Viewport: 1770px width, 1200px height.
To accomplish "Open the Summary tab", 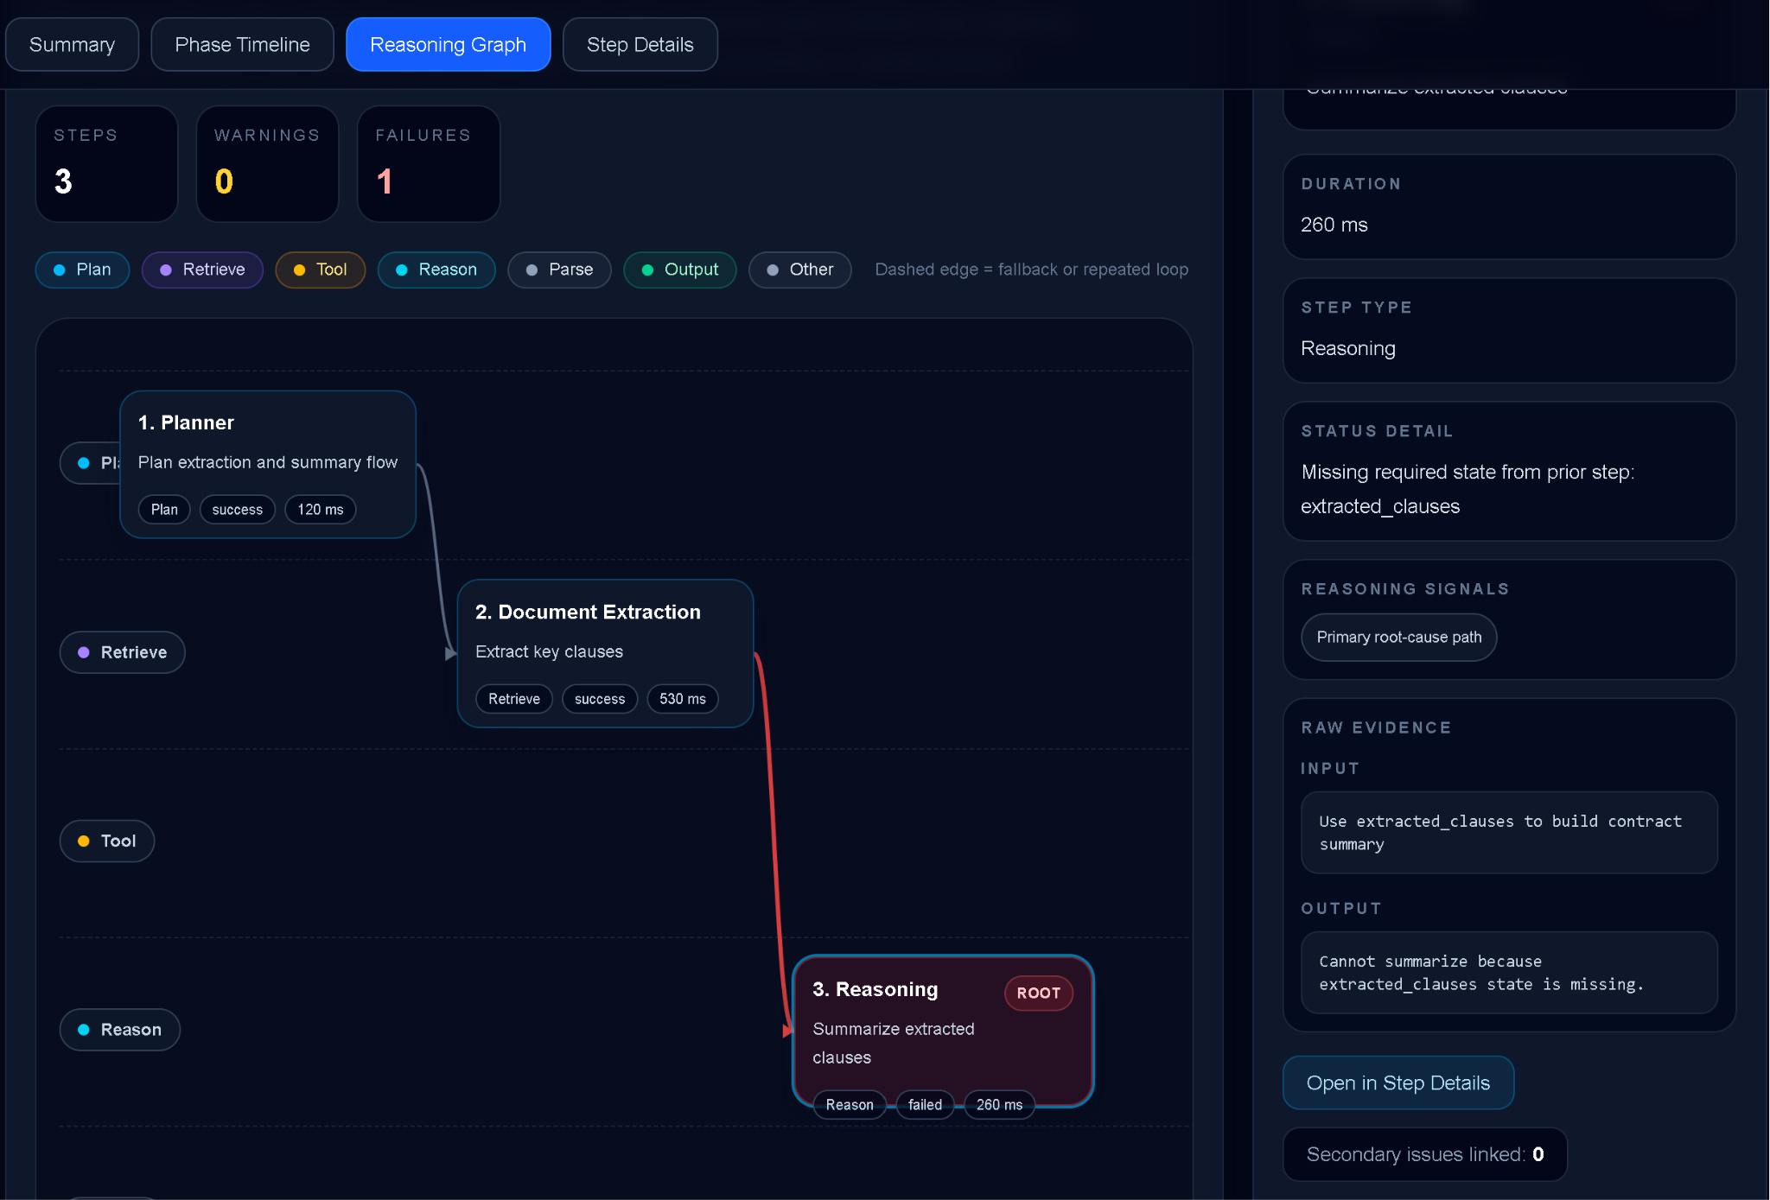I will click(x=72, y=45).
